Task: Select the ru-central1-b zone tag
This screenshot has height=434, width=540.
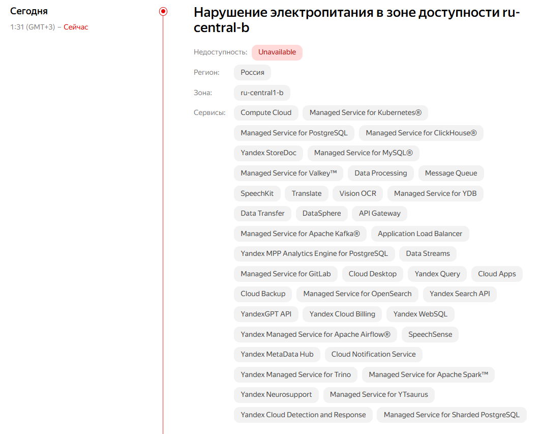Action: pos(262,93)
